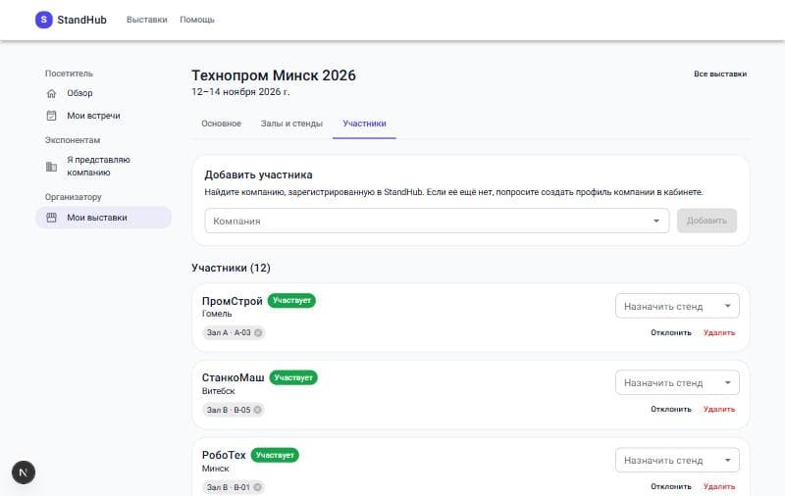Click the StandHub logo icon
785x496 pixels.
coord(43,20)
